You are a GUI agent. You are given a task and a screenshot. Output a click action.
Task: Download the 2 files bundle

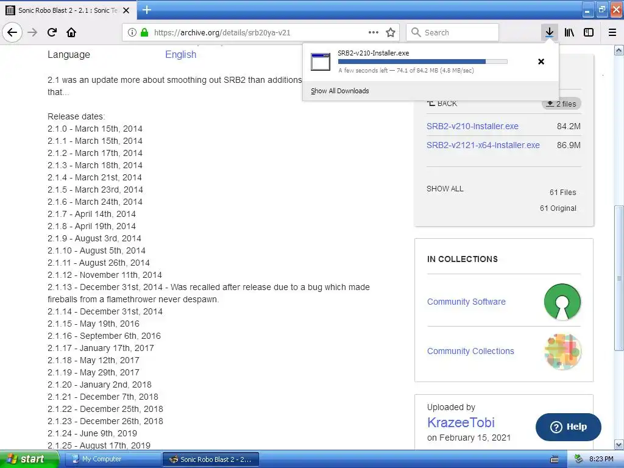coord(561,104)
